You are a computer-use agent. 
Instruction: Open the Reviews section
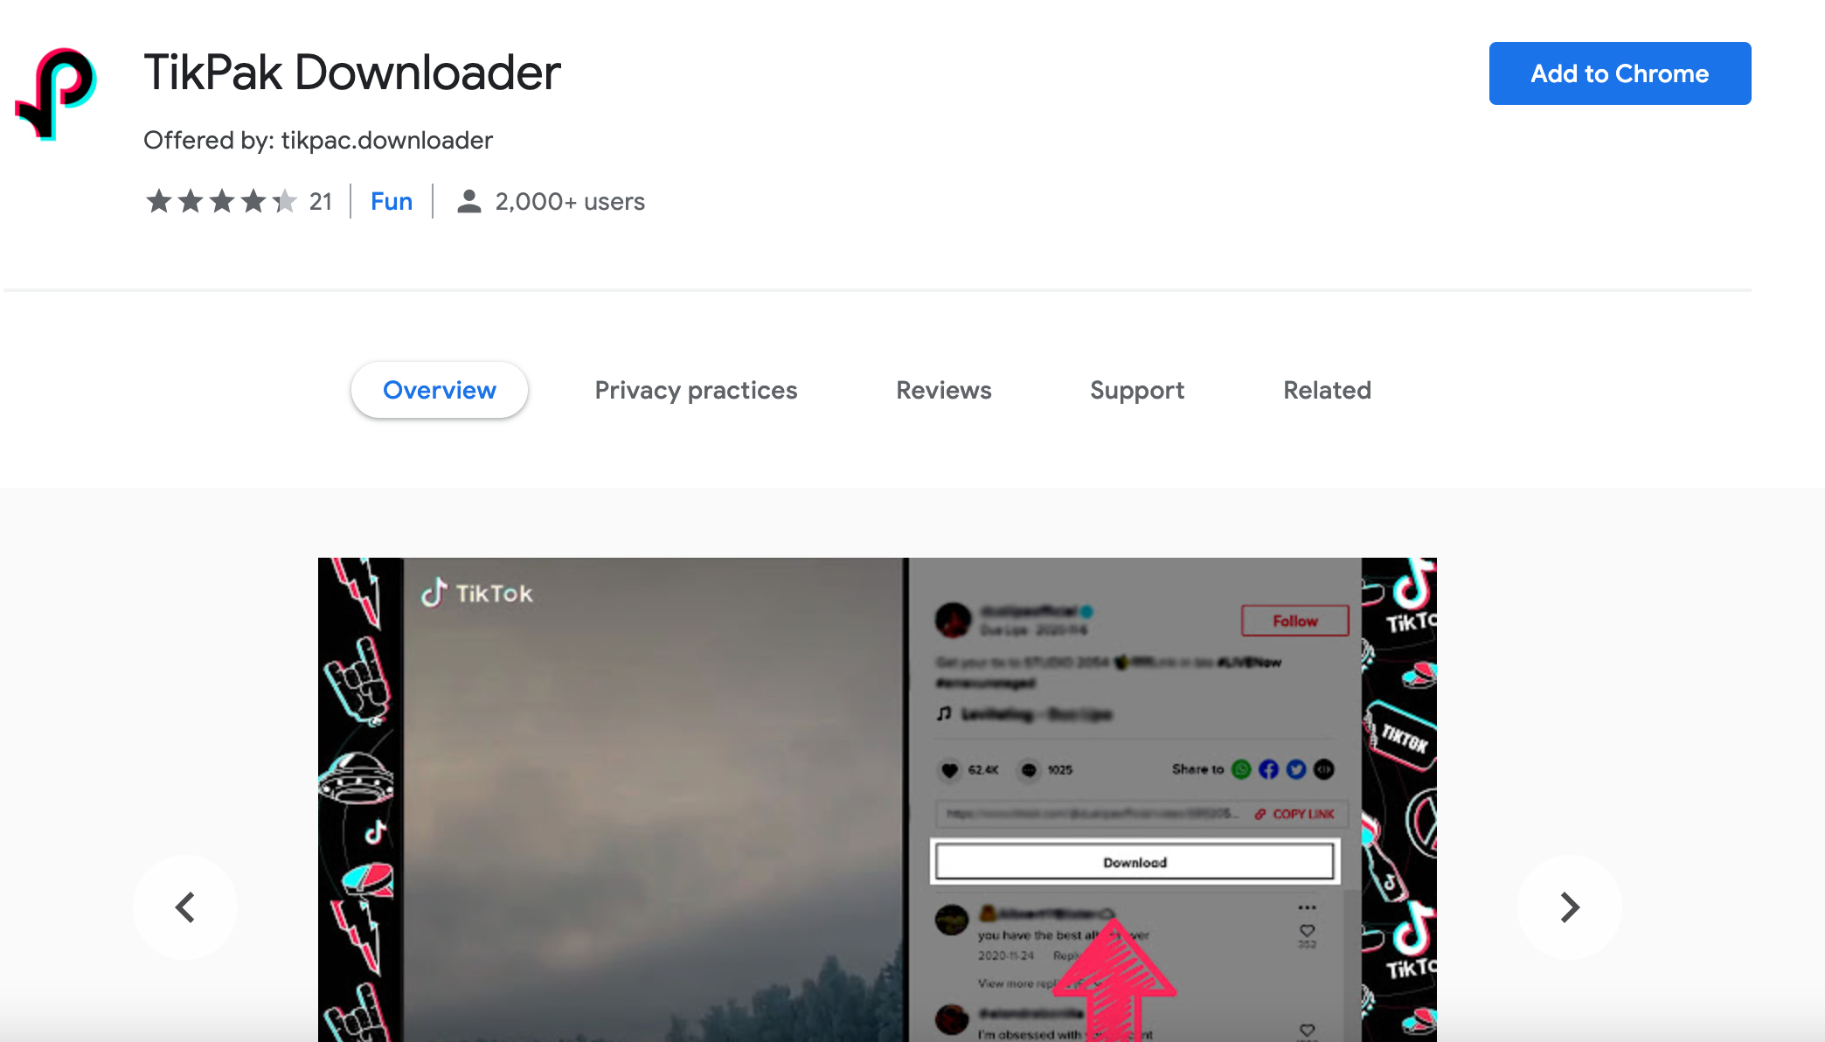tap(942, 389)
